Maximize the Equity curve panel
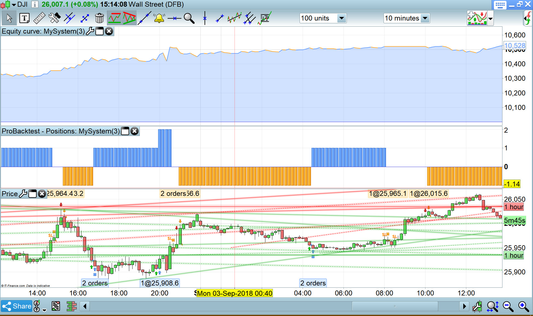This screenshot has width=533, height=316. coord(99,31)
